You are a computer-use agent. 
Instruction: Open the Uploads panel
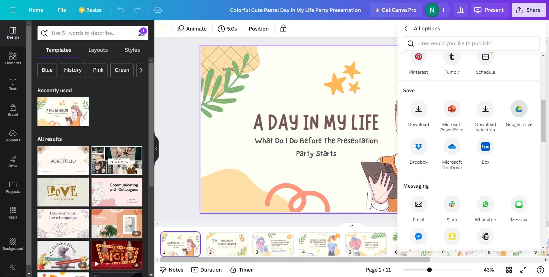pos(13,136)
